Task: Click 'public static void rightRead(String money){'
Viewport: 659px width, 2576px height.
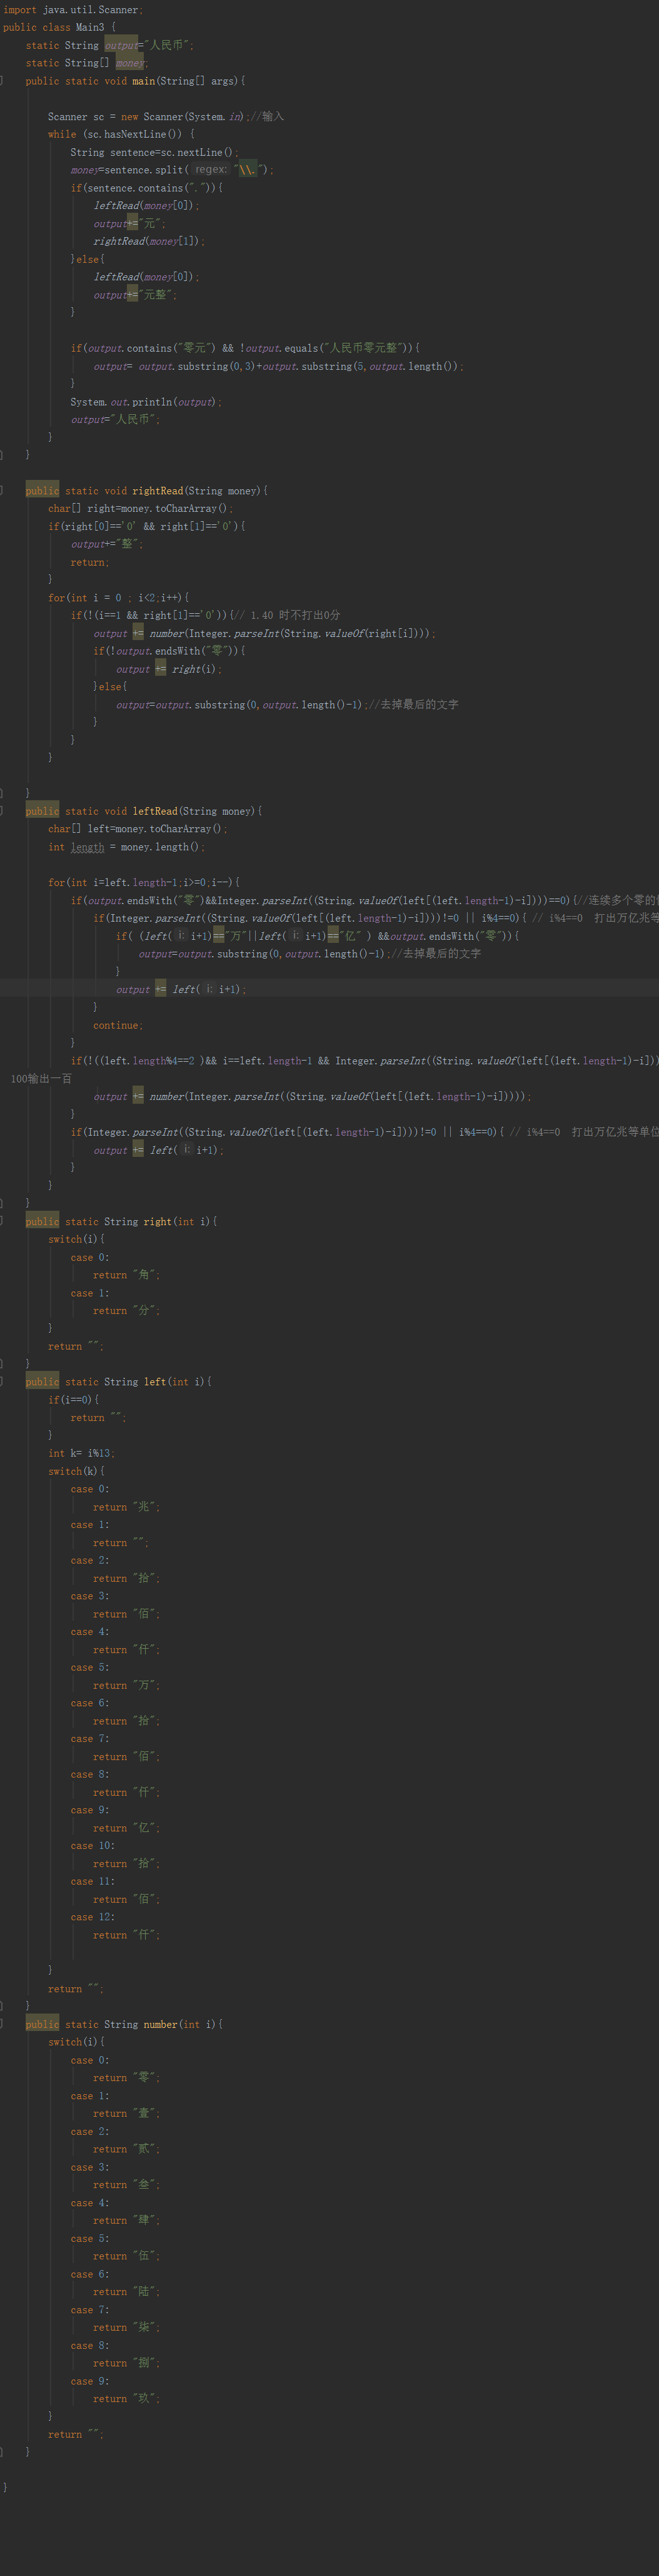Action: pyautogui.click(x=147, y=491)
